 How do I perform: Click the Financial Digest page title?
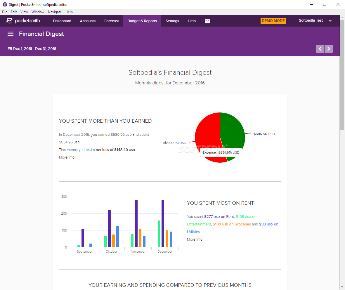tap(41, 34)
